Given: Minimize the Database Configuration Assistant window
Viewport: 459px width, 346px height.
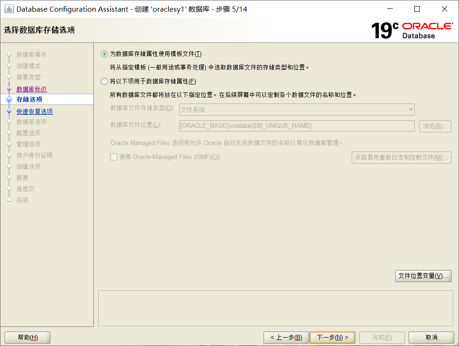Looking at the screenshot, I should click(x=390, y=9).
